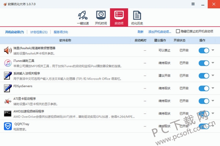Click the 操作 column header
The width and height of the screenshot is (220, 146).
(202, 41)
